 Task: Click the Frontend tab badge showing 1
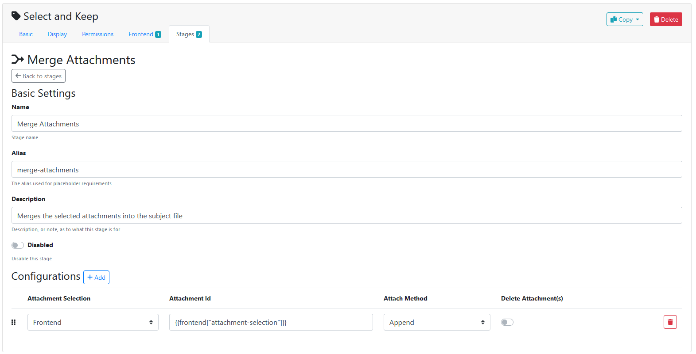click(158, 34)
